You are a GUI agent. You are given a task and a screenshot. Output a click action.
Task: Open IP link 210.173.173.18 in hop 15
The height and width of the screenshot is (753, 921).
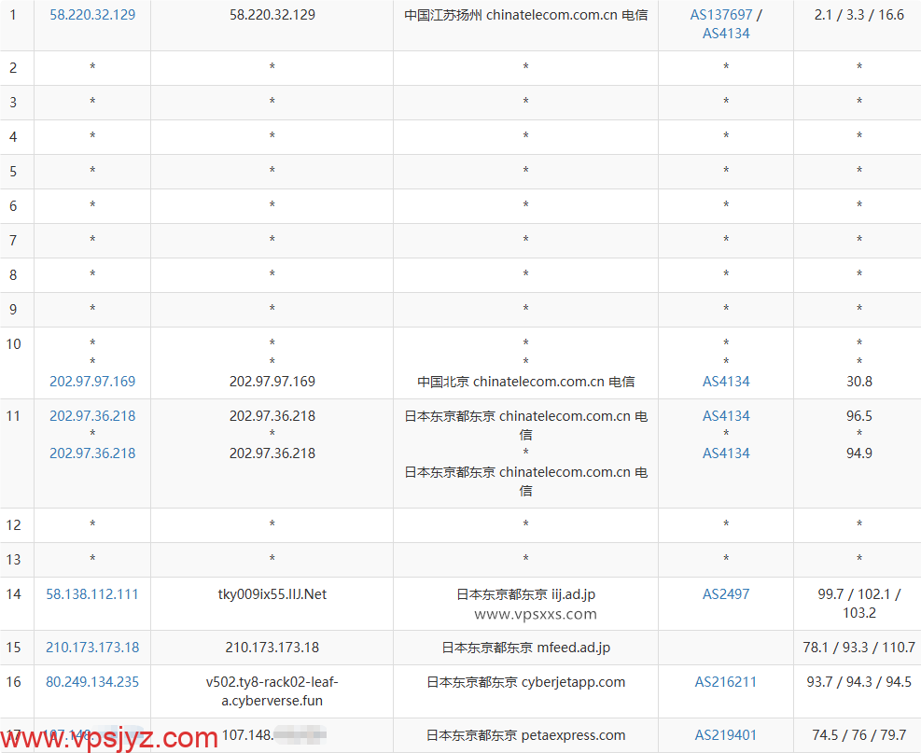click(92, 648)
